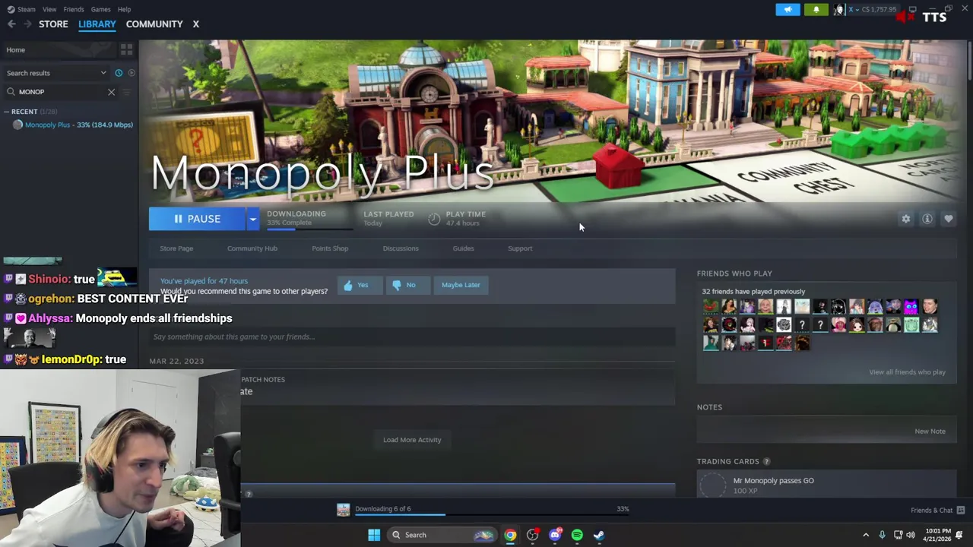
Task: Open taskbar volume control
Action: tap(911, 535)
